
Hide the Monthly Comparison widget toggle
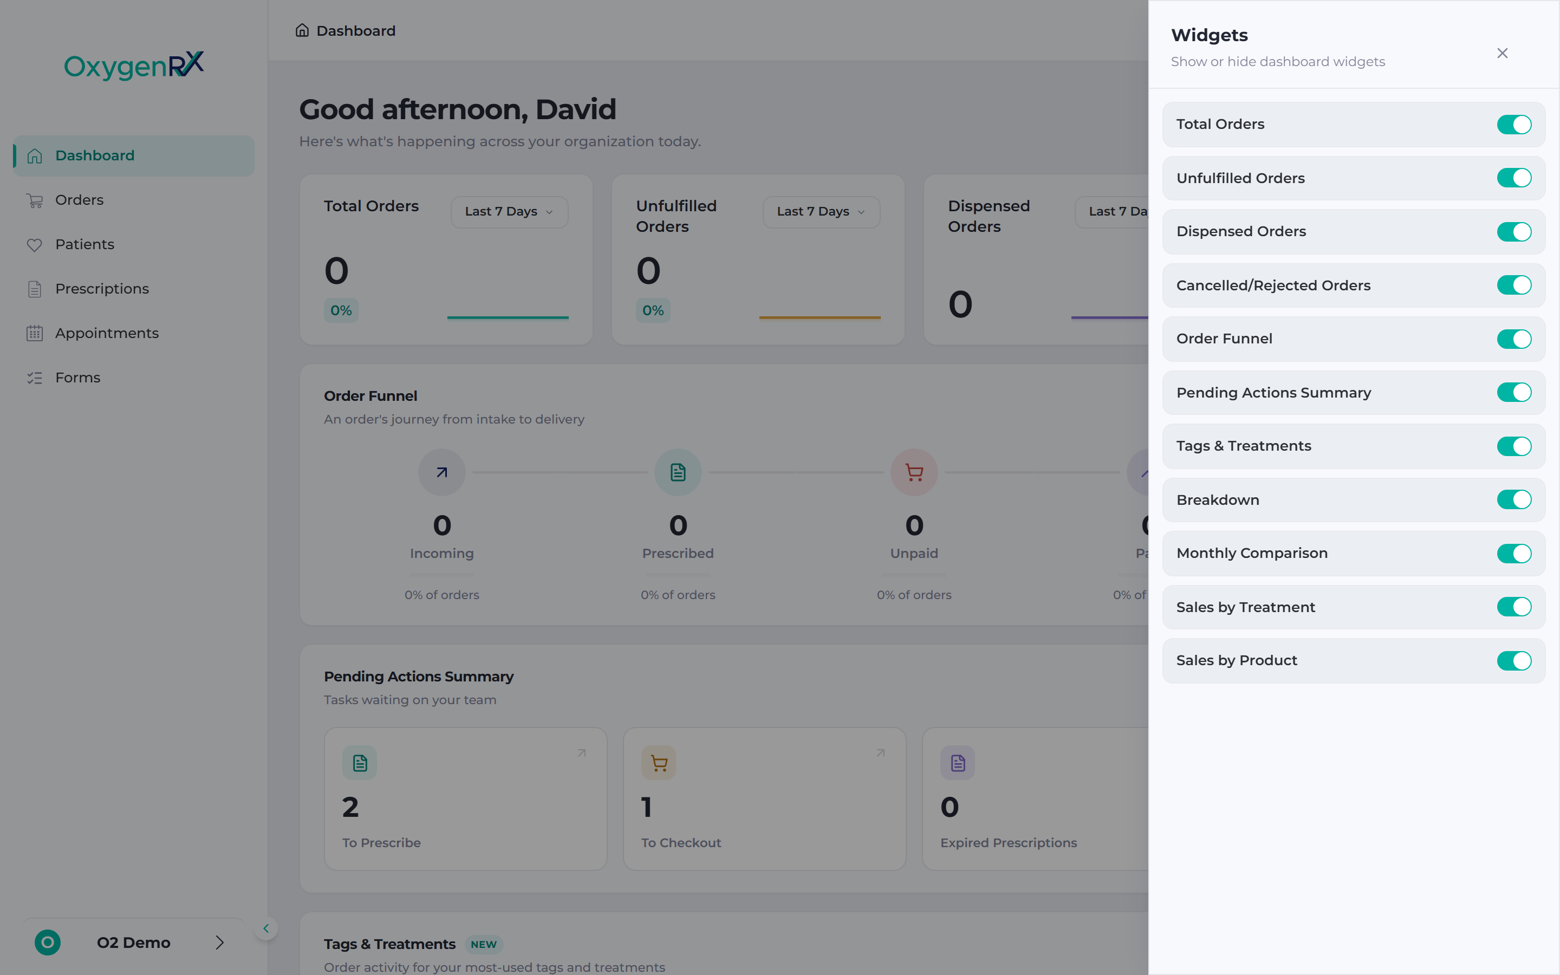1513,553
